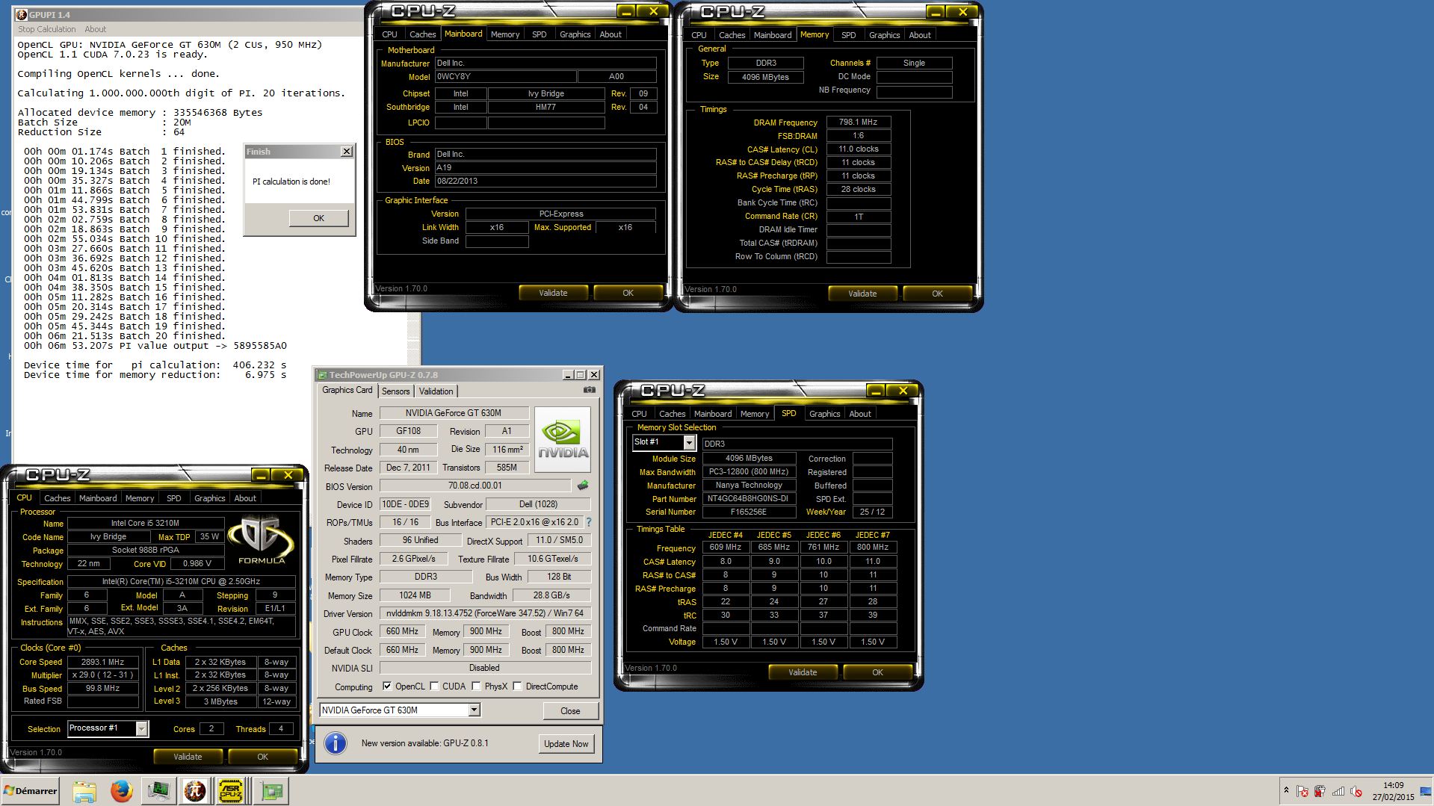Open the Démarrer start button
1434x806 pixels.
[x=31, y=791]
